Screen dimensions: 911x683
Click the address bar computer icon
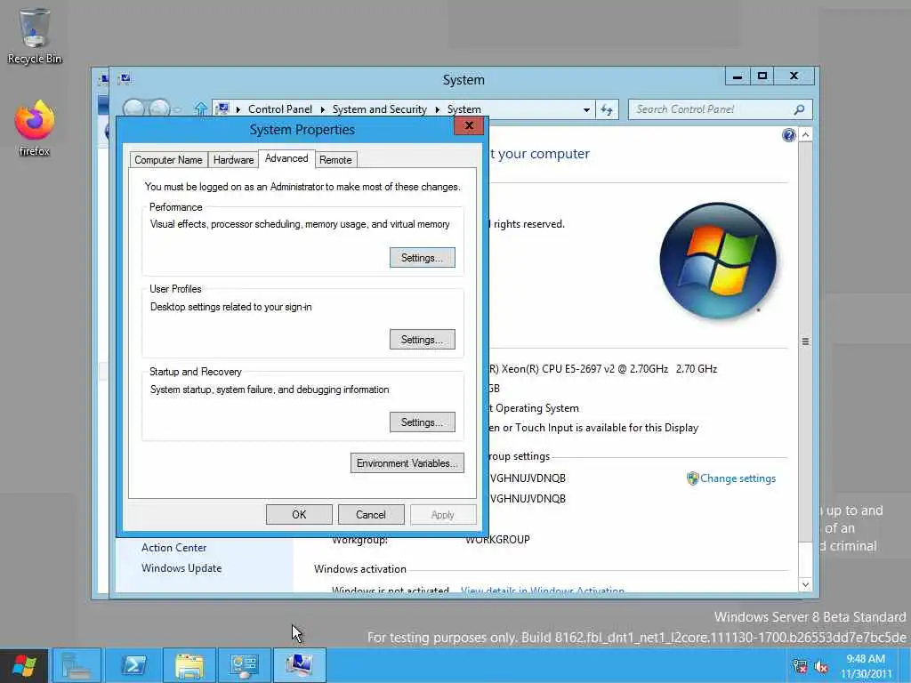tap(222, 108)
